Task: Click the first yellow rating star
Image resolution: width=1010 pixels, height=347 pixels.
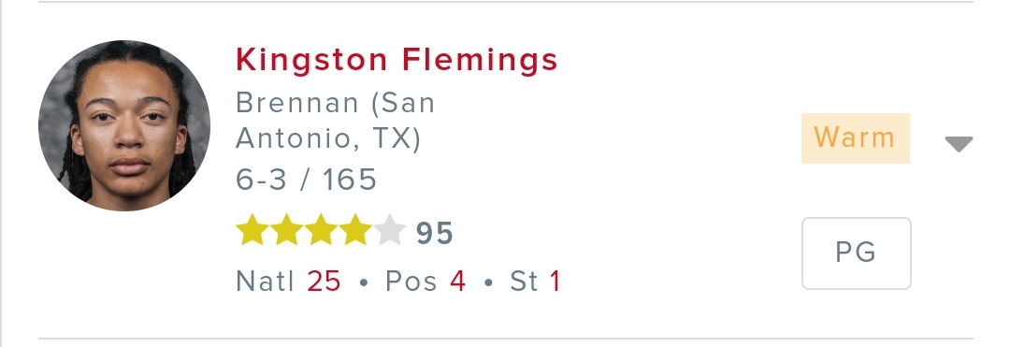Action: [252, 230]
